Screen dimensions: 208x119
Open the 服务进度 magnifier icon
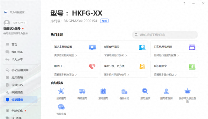coord(145,91)
